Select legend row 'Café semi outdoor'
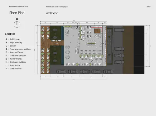 (x=16, y=56)
